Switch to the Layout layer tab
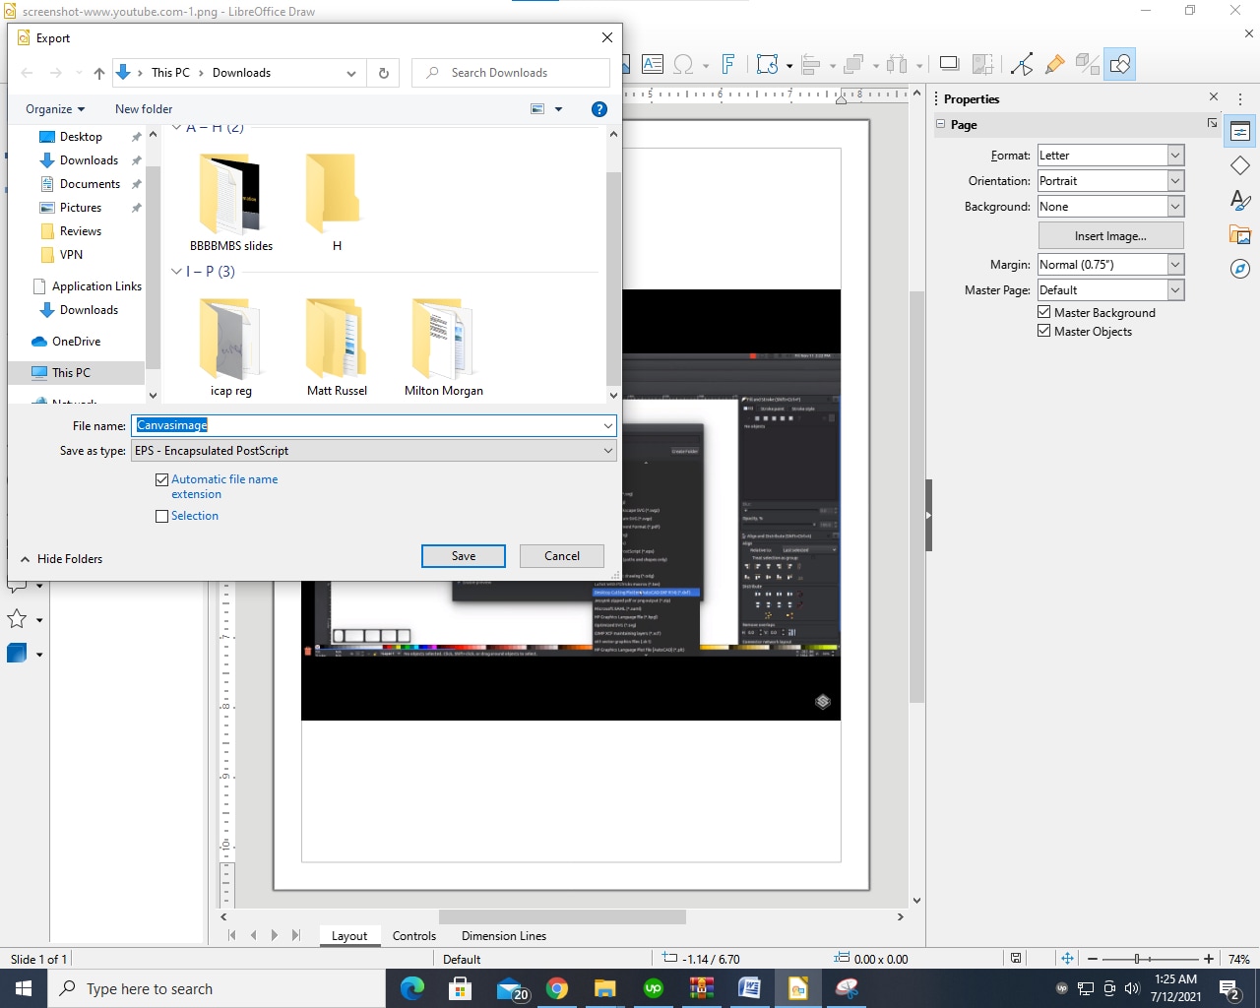 (349, 936)
